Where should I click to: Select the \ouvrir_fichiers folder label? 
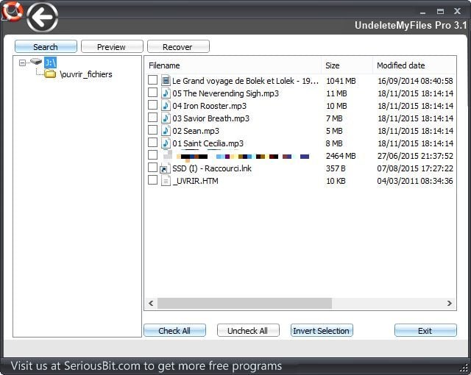click(x=86, y=74)
